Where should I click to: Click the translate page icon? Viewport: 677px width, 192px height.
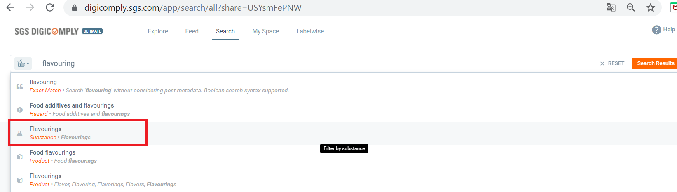(611, 7)
